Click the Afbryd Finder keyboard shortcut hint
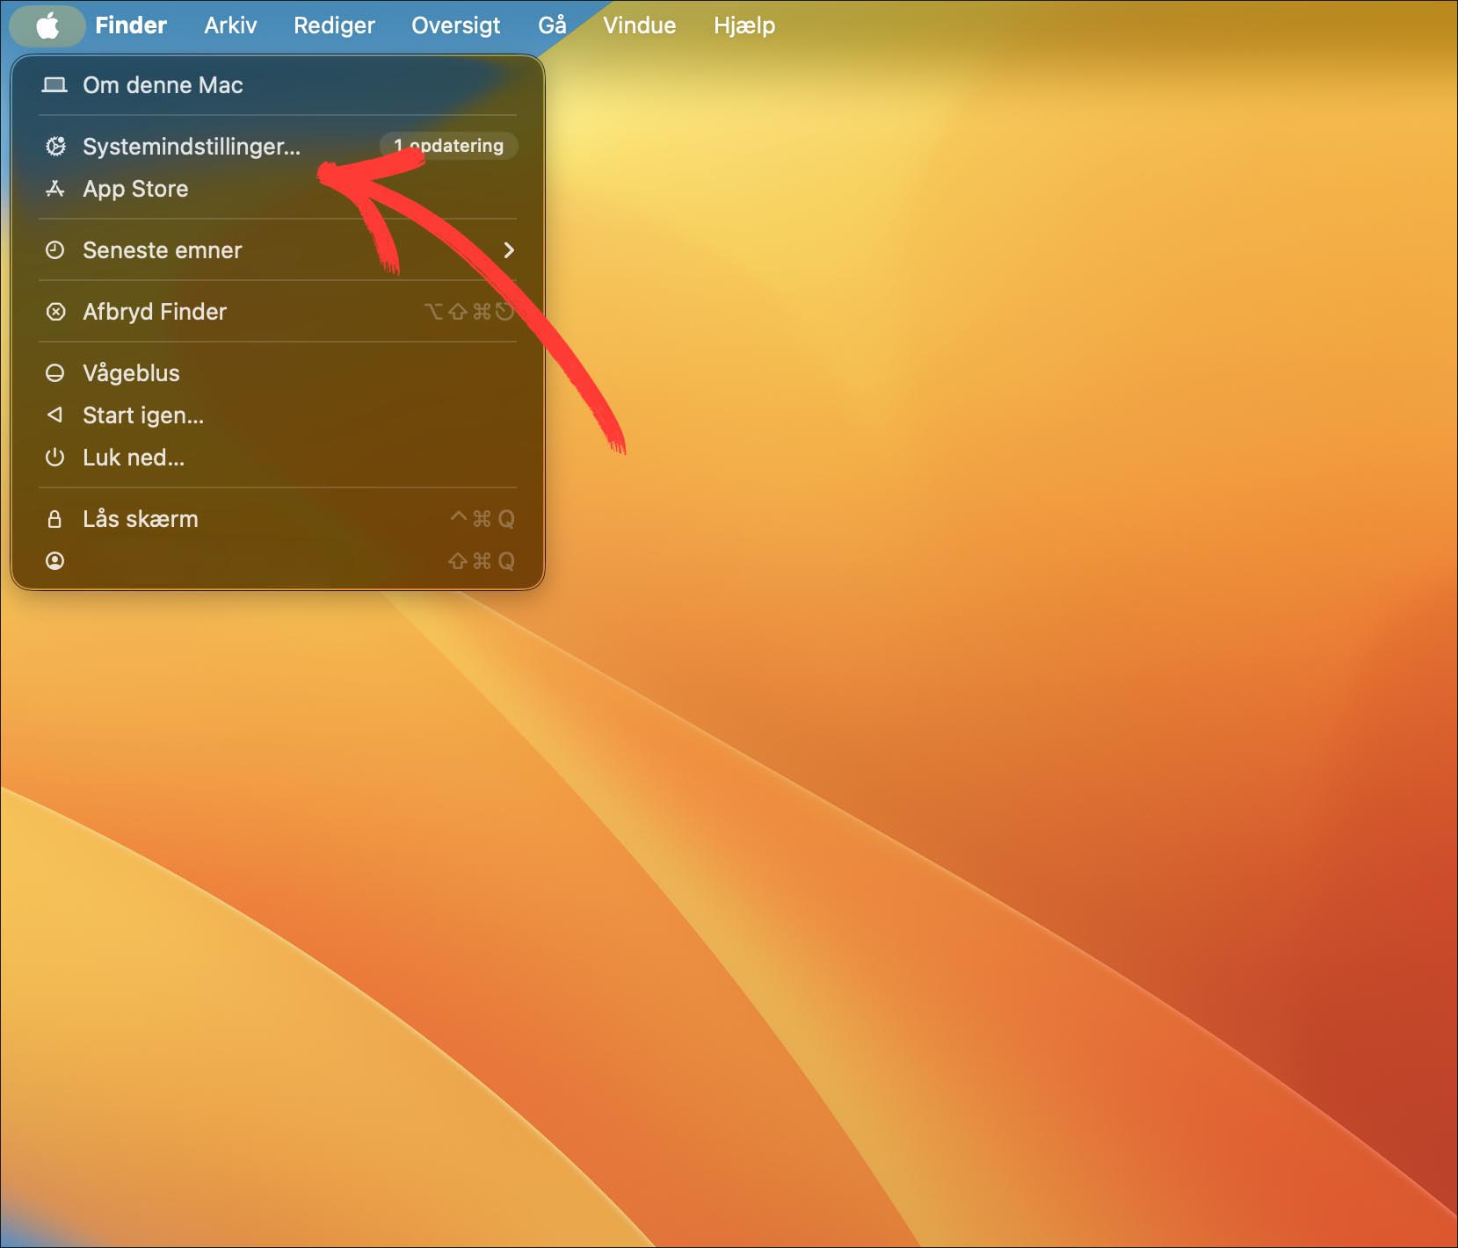Viewport: 1458px width, 1248px height. (469, 312)
